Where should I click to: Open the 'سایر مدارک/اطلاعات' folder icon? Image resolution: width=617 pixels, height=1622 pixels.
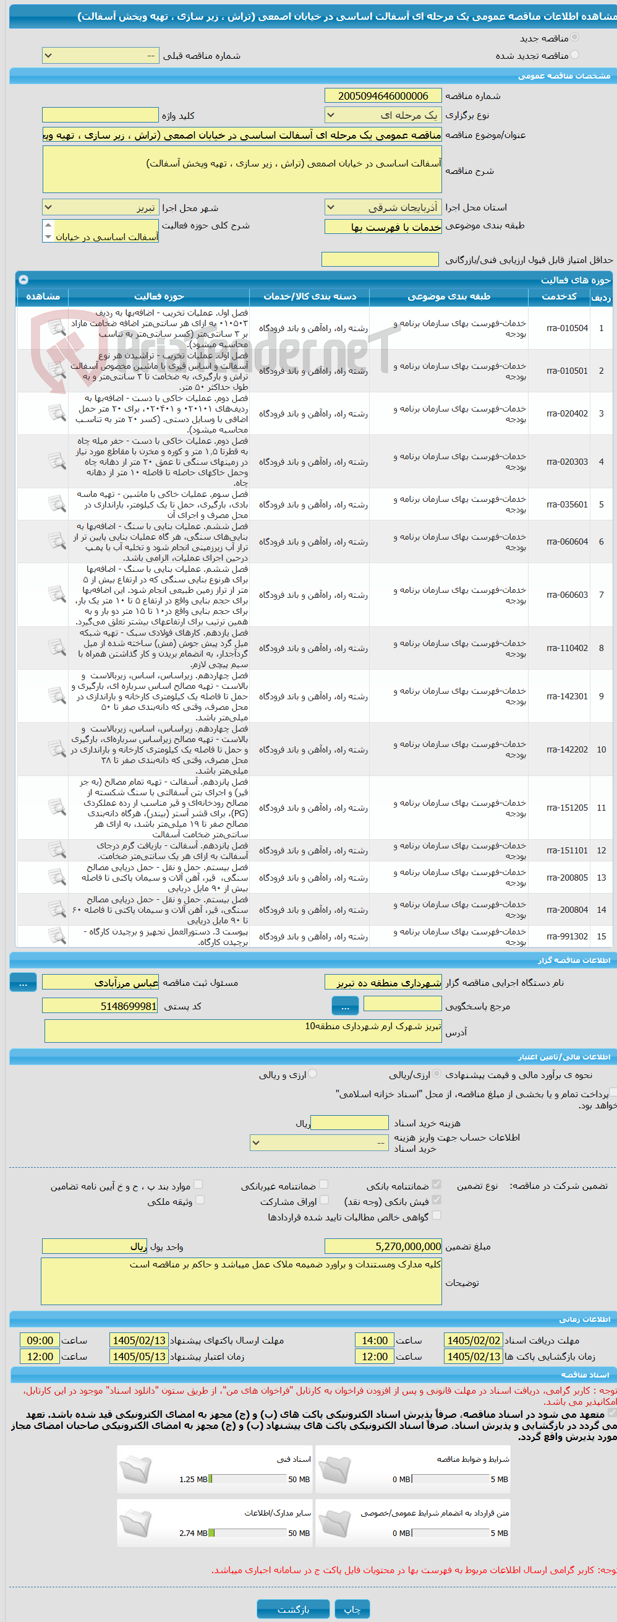click(136, 1523)
